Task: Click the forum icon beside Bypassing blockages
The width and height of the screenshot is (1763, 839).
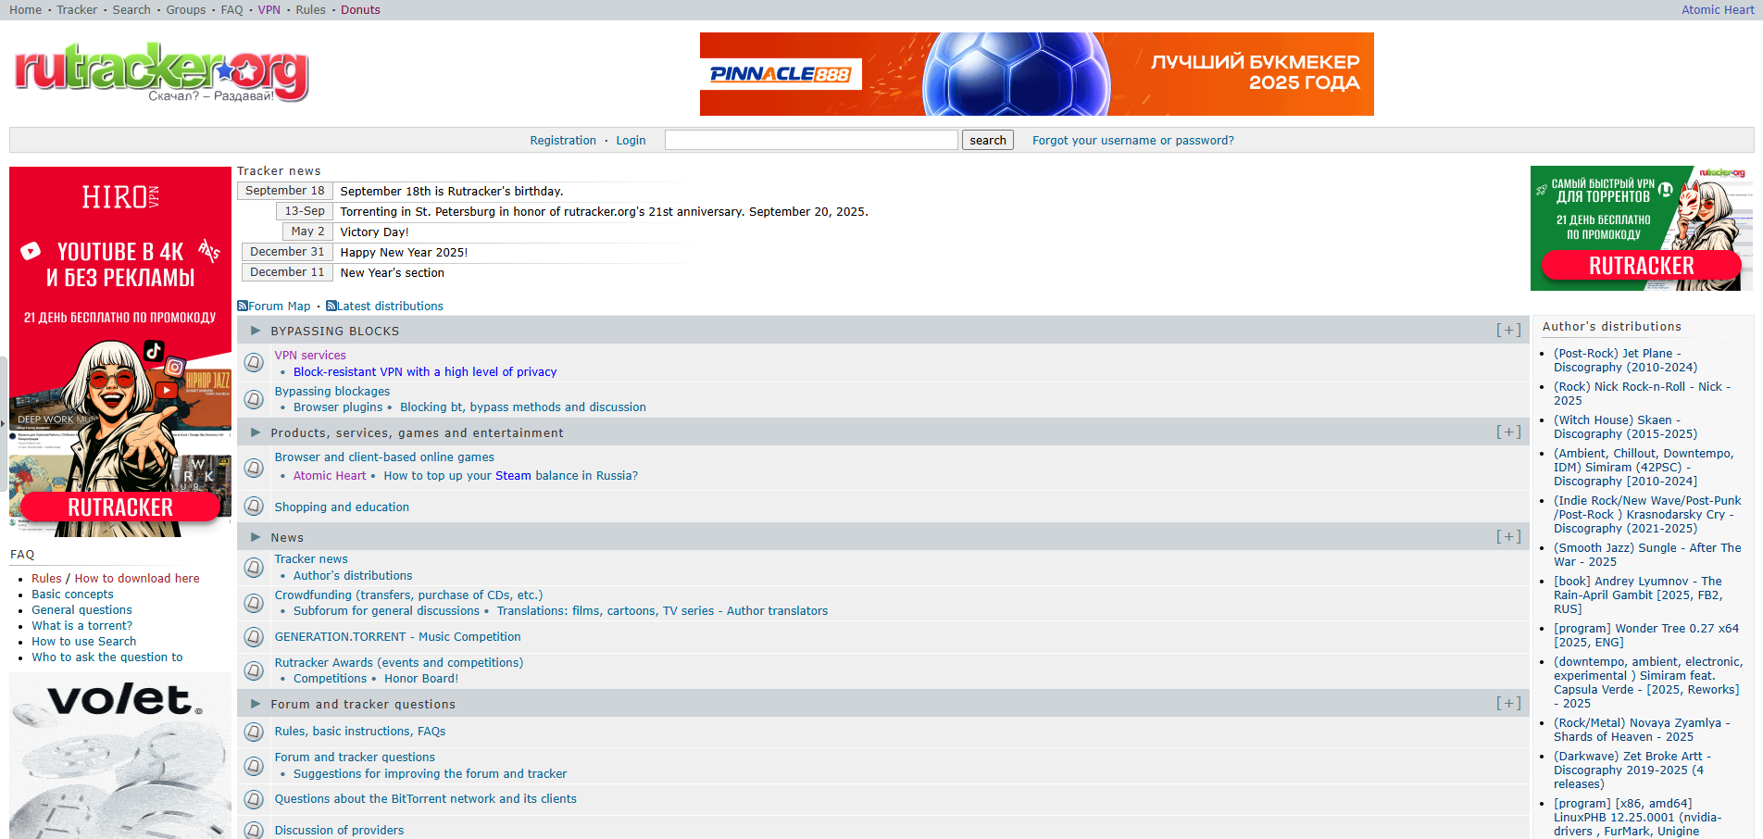Action: (254, 399)
